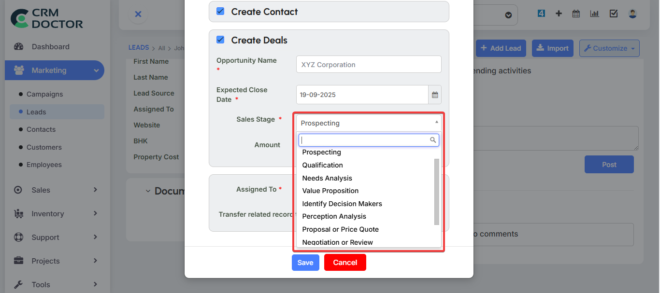
Task: Open the reports bar chart icon
Action: (x=594, y=14)
